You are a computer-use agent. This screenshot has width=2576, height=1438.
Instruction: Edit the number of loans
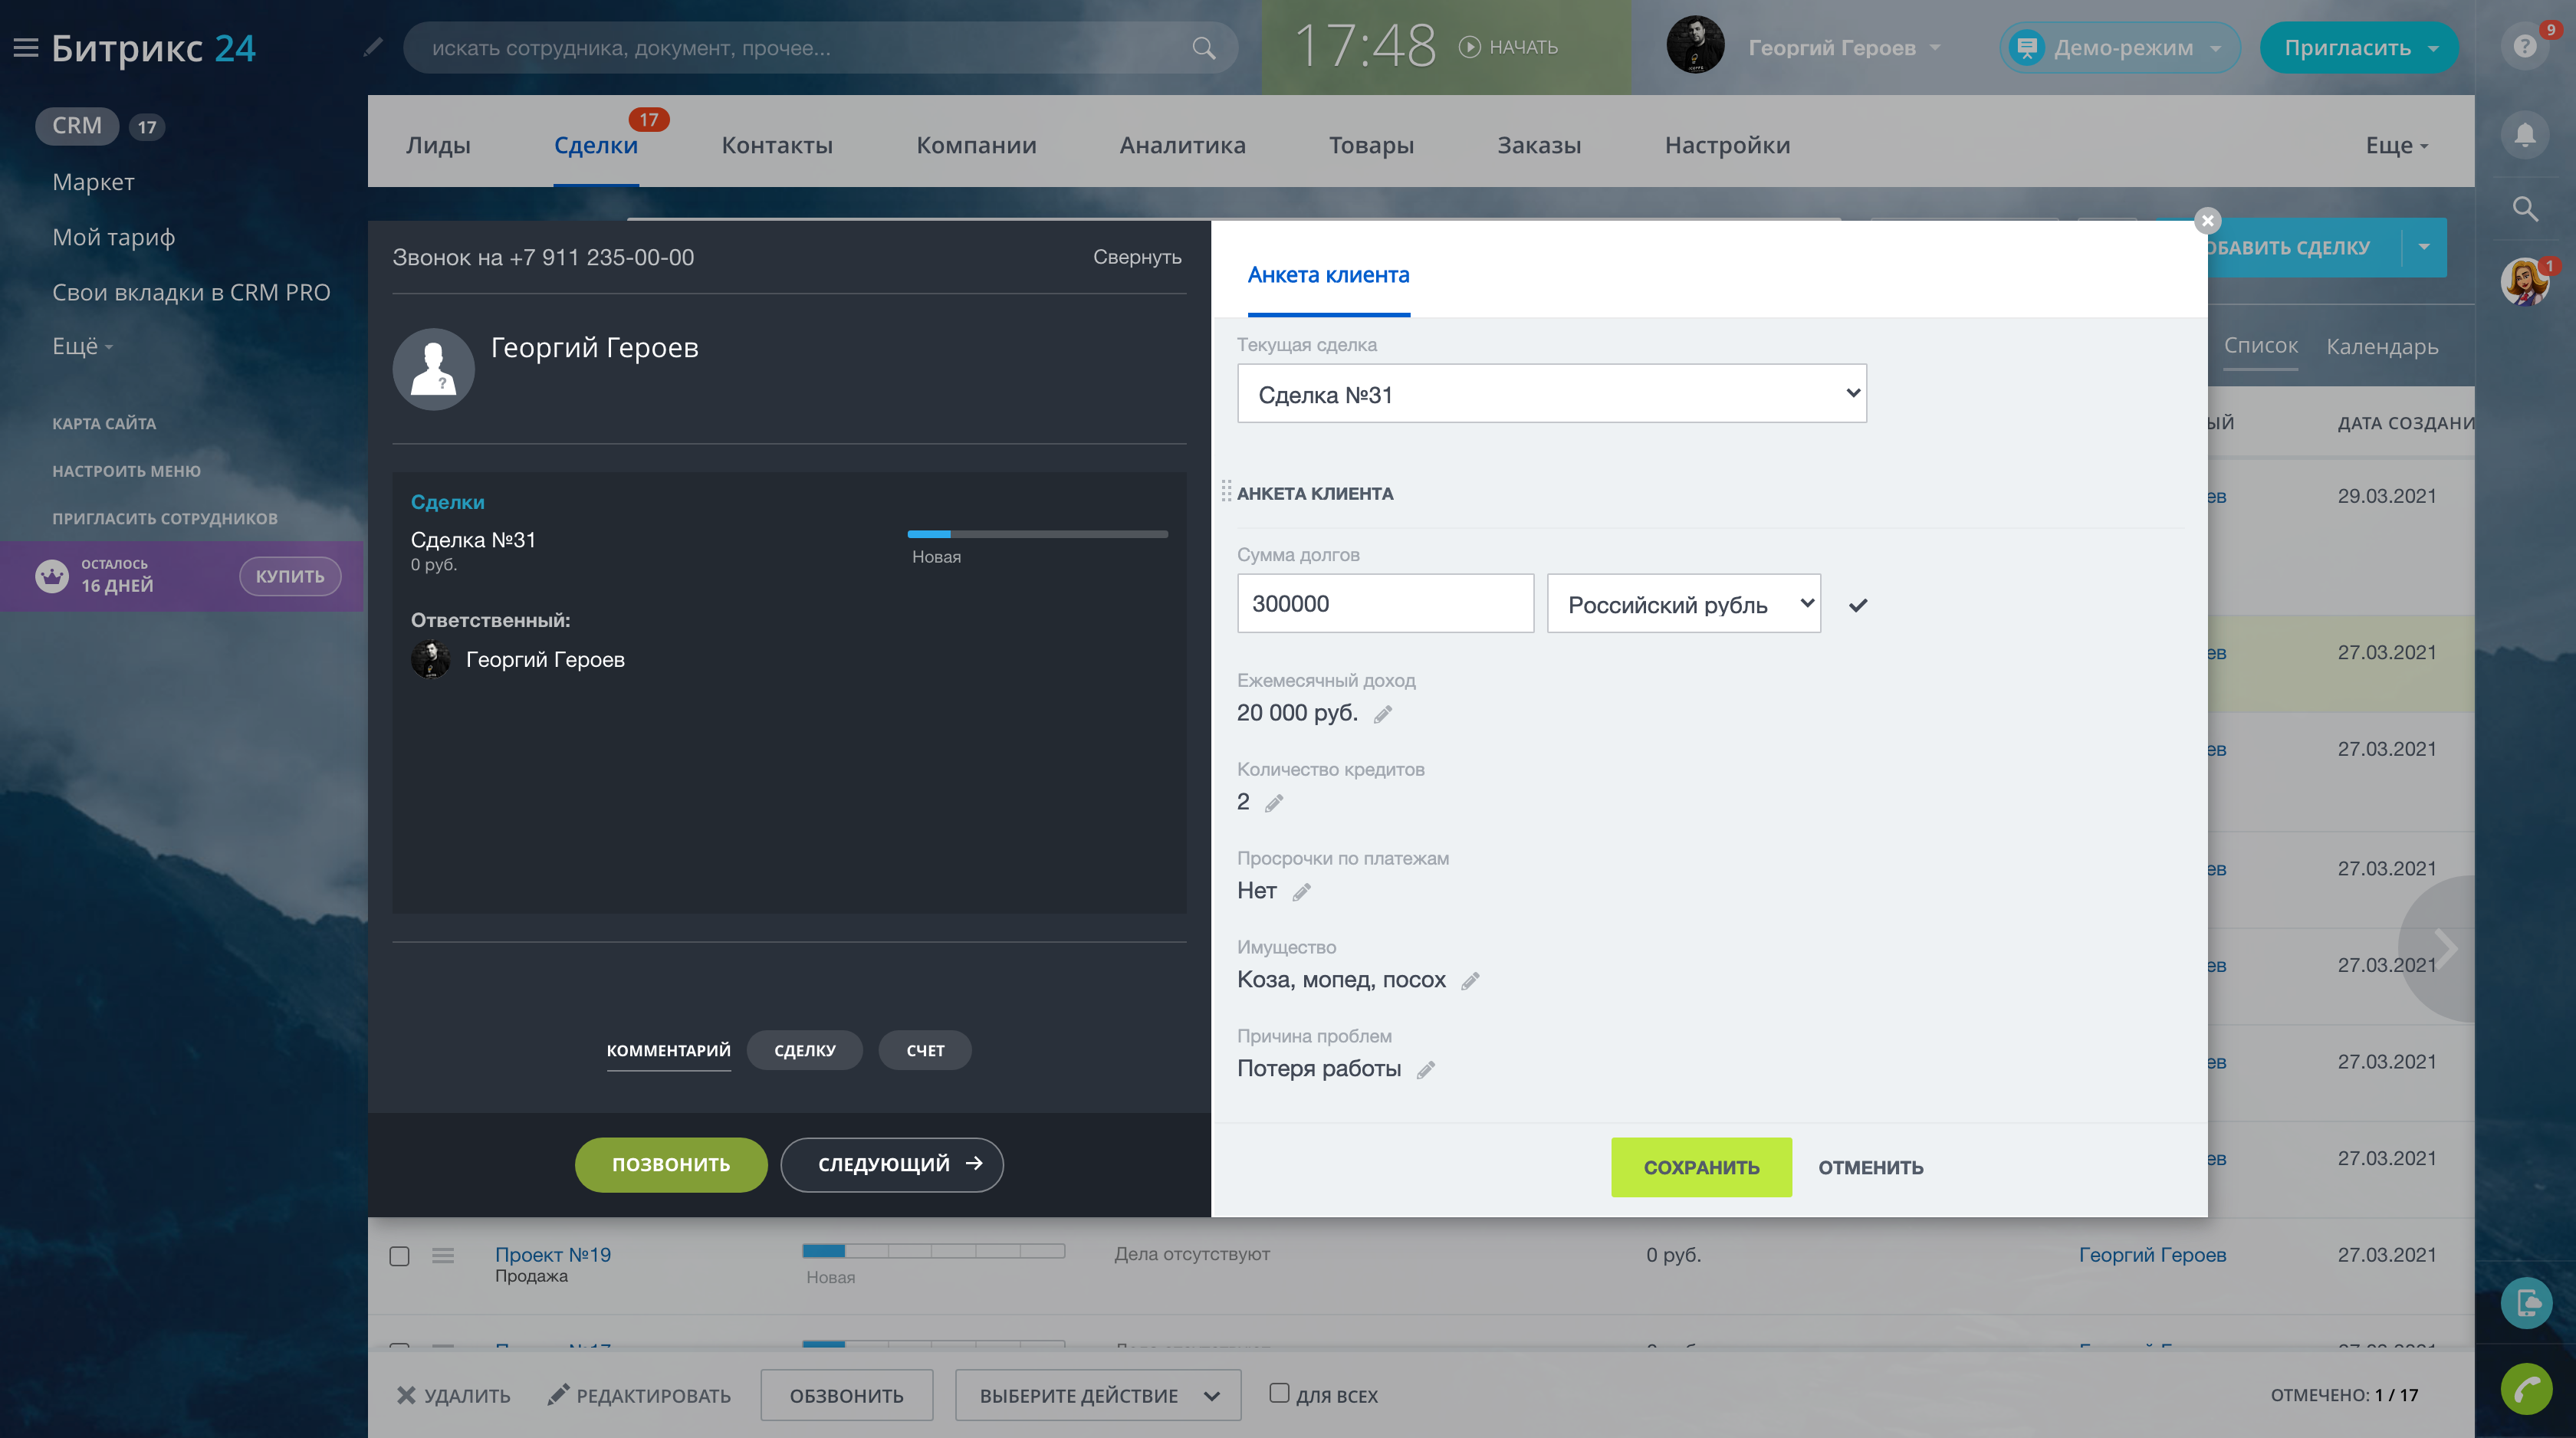[1274, 802]
